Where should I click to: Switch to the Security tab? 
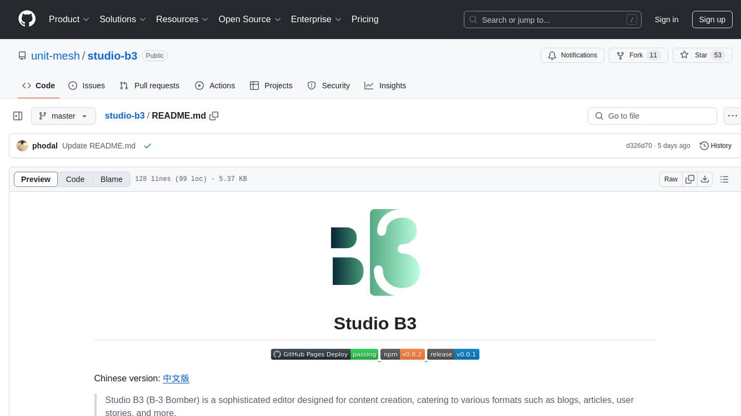329,85
